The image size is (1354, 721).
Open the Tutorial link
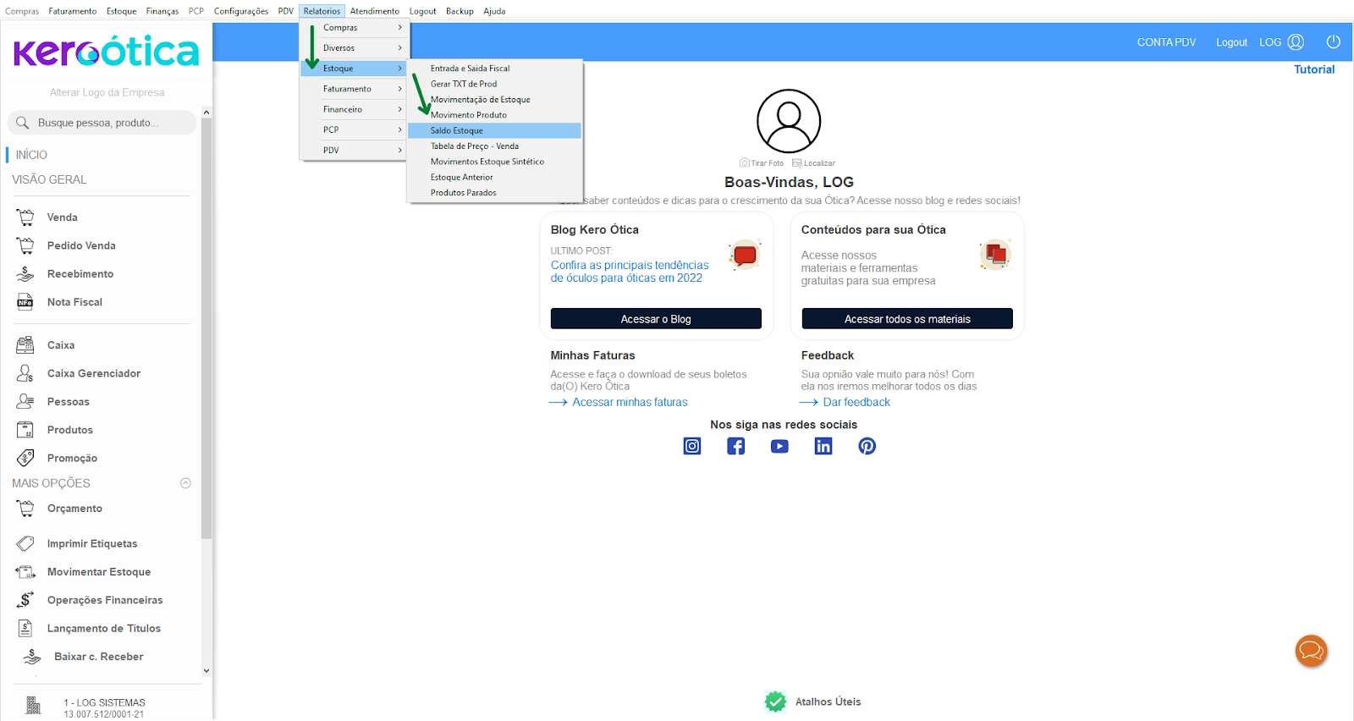1314,69
